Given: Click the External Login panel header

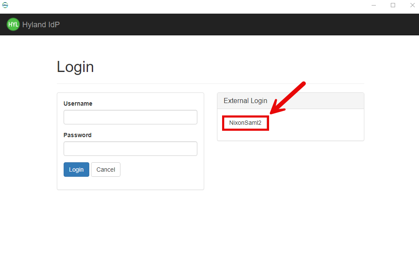Looking at the screenshot, I should [290, 101].
